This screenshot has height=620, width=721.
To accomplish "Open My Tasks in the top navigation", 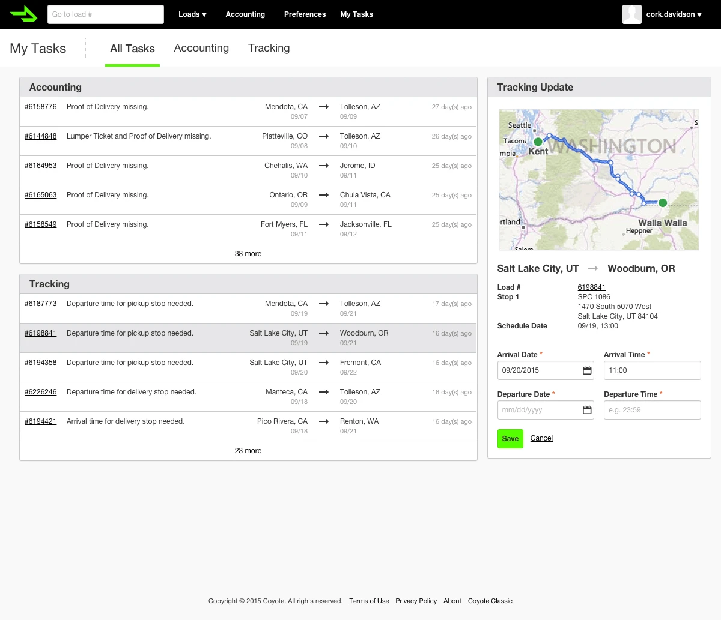I will tap(356, 14).
